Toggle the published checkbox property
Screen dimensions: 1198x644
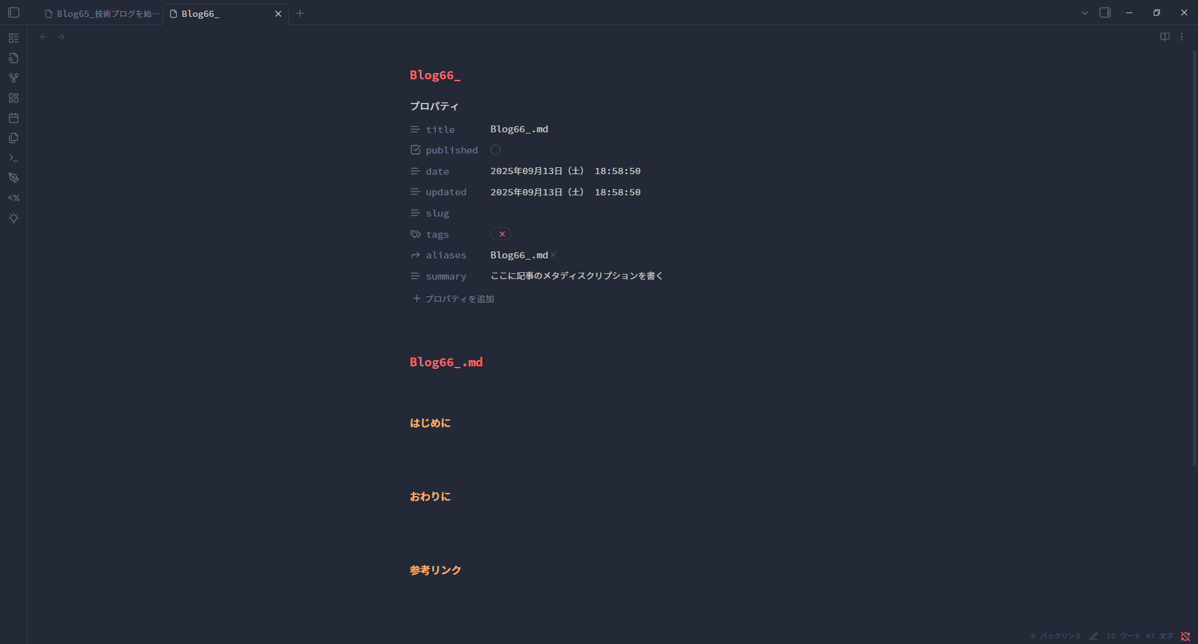coord(495,150)
